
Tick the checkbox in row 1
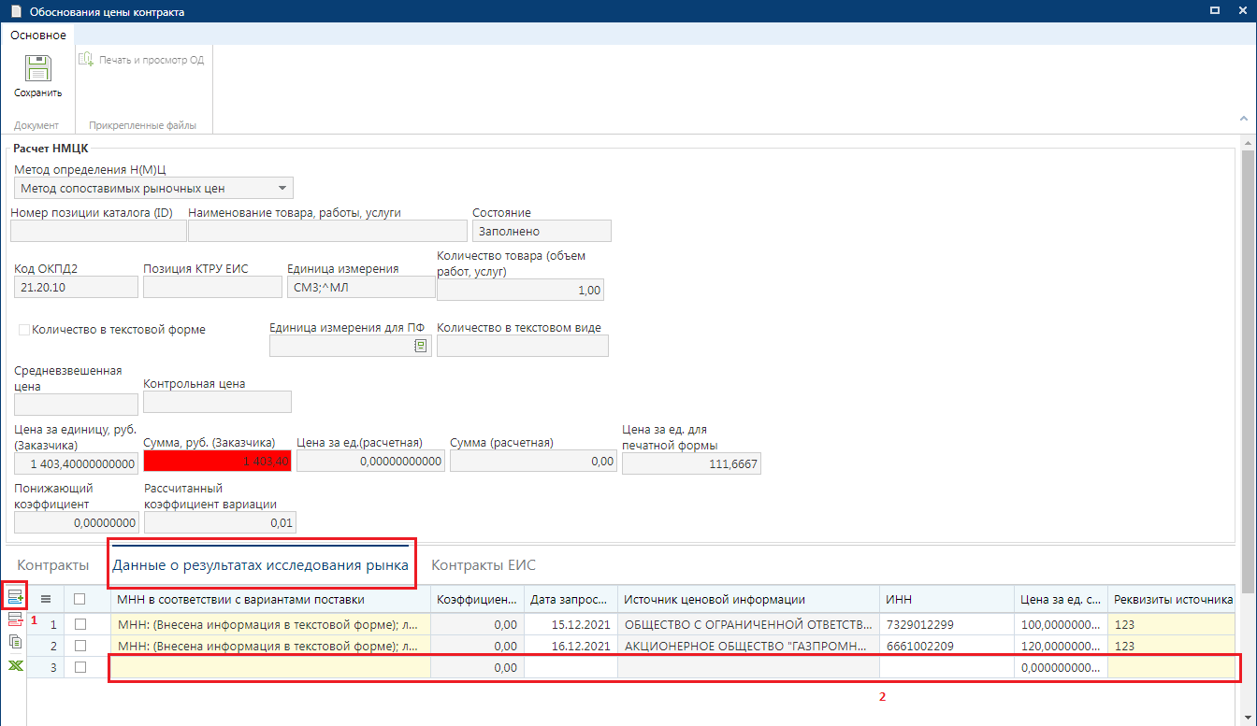[x=80, y=623]
